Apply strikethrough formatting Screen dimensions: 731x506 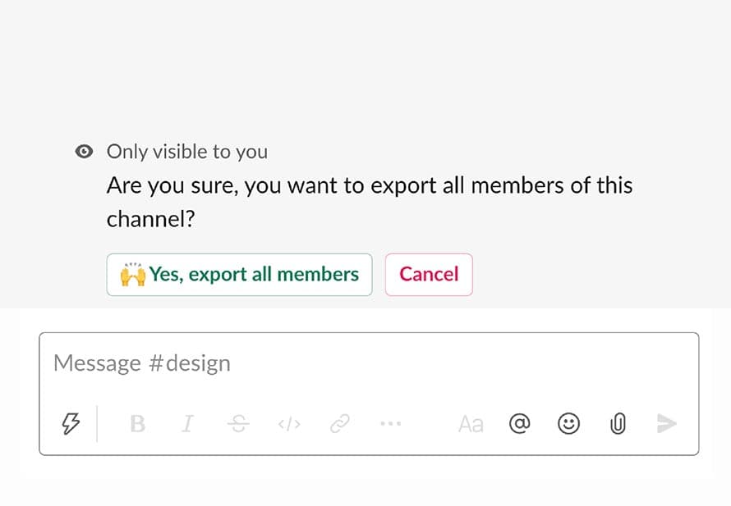(237, 424)
